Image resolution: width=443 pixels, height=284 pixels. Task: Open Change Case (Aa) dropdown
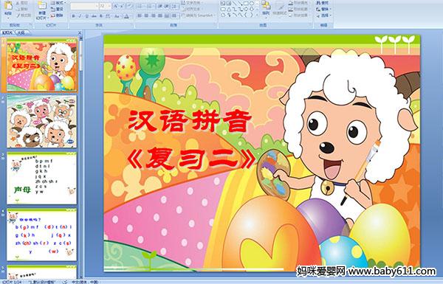coord(117,16)
